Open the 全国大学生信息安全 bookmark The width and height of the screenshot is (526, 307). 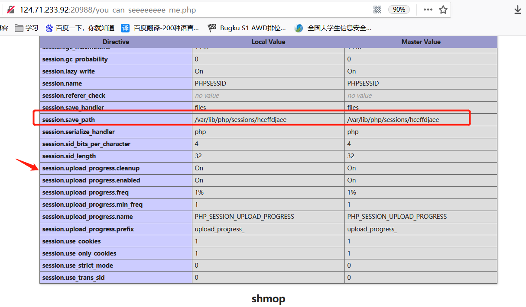click(333, 28)
